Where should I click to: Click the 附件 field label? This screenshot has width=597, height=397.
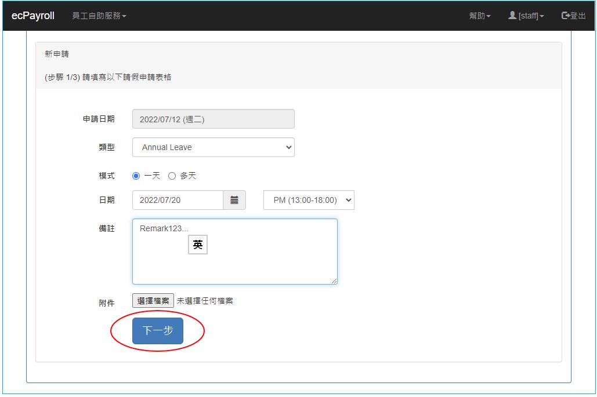click(107, 303)
